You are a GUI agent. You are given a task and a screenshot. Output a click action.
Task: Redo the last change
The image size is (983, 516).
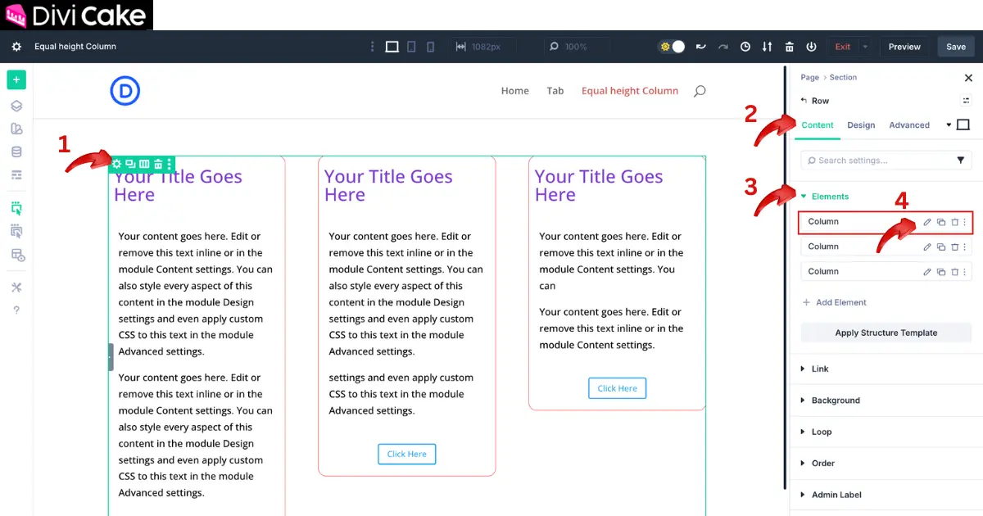click(x=723, y=47)
